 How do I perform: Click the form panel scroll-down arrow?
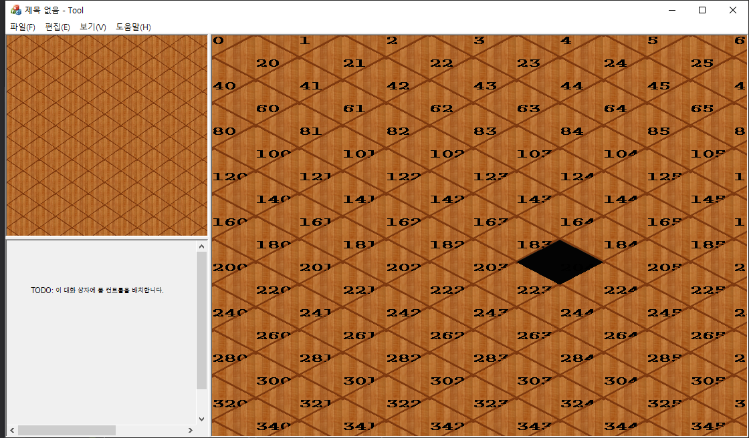click(201, 419)
